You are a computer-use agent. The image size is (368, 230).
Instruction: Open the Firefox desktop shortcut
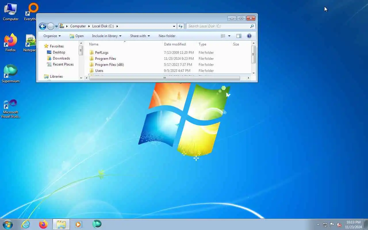(11, 43)
